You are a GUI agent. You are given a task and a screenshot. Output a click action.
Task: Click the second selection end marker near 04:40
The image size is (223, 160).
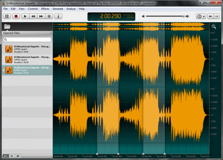165,153
